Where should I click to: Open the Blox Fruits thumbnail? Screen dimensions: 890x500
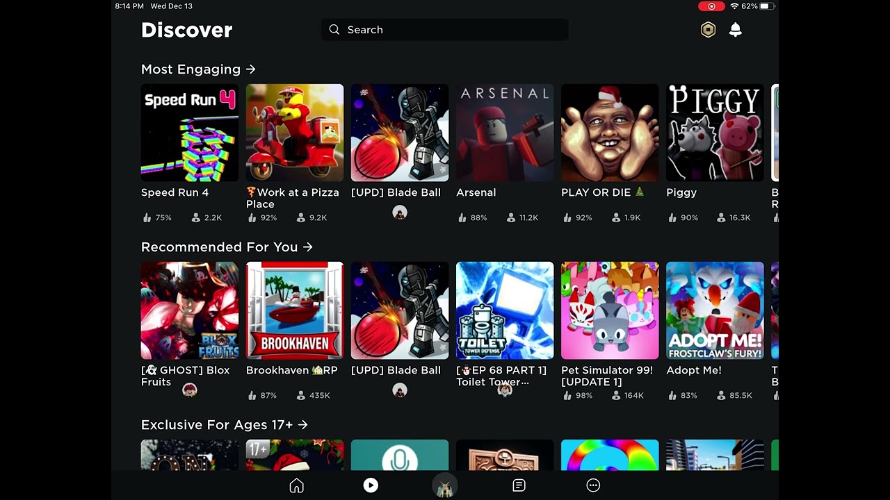pyautogui.click(x=190, y=310)
